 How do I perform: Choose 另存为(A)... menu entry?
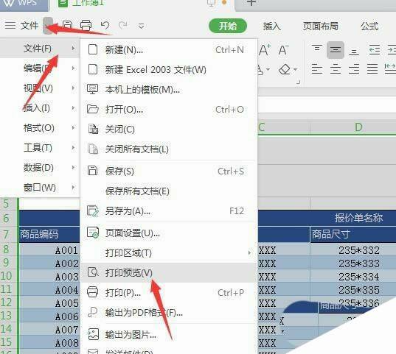(x=169, y=211)
